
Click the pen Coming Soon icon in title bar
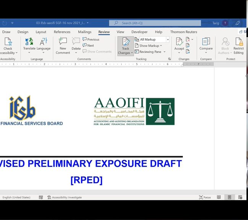pos(238,23)
